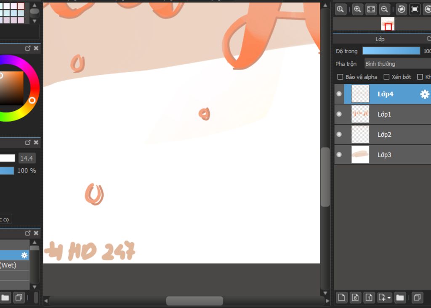Adjust the Độ trong opacity slider
This screenshot has height=308, width=431.
click(x=391, y=51)
